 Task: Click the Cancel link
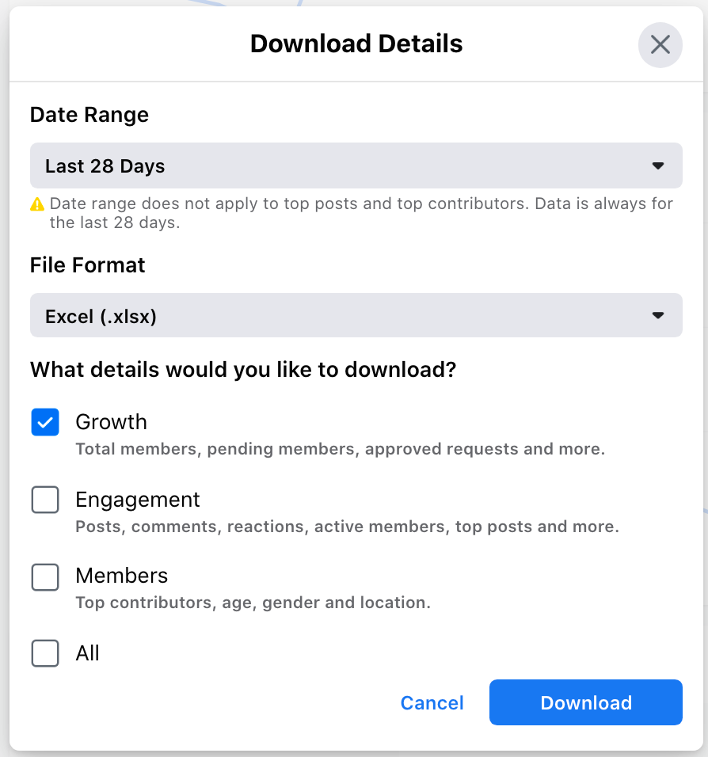pos(432,703)
